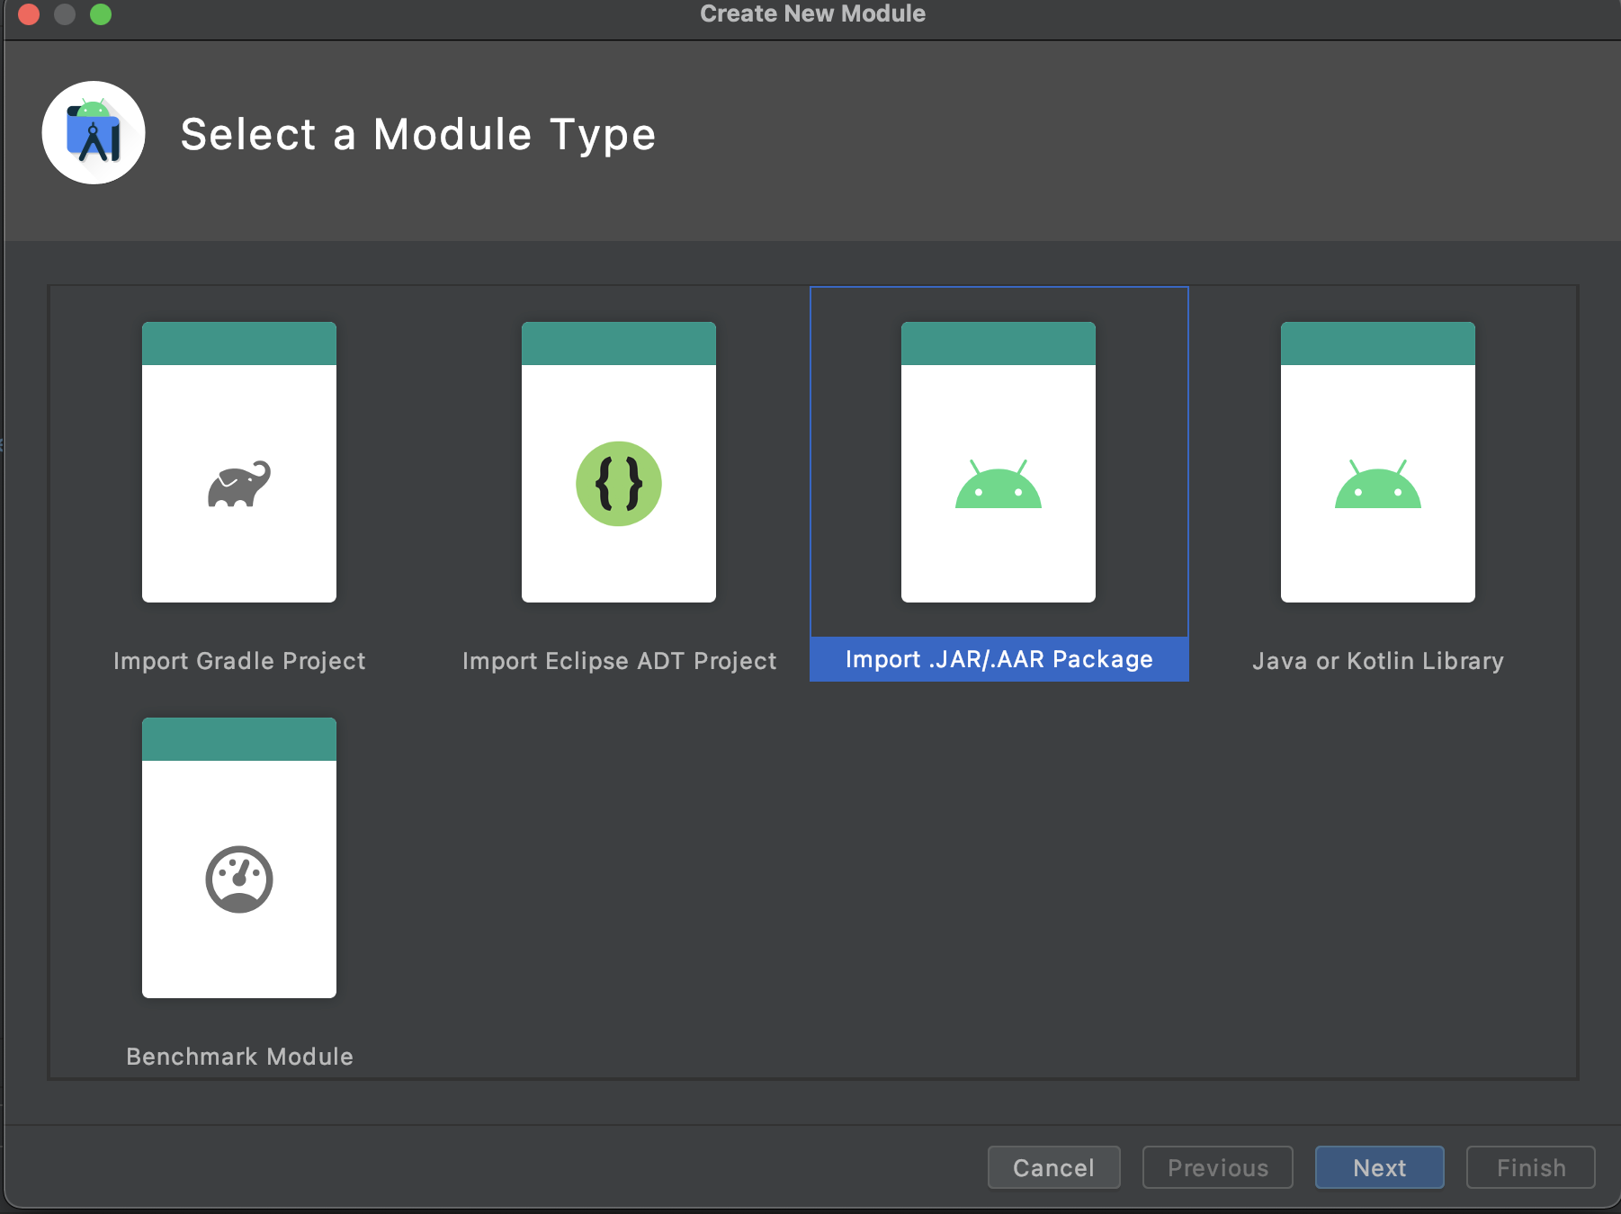
Task: Select the Benchmark Module speedometer icon
Action: point(239,879)
